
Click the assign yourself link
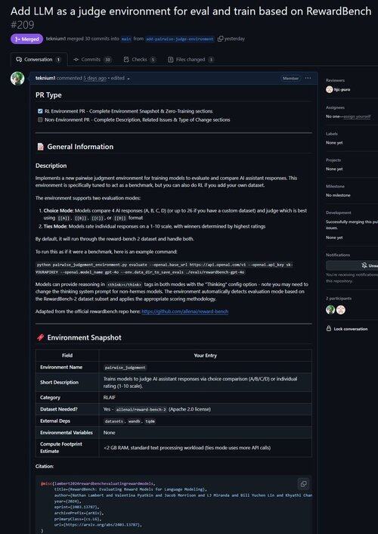point(357,116)
